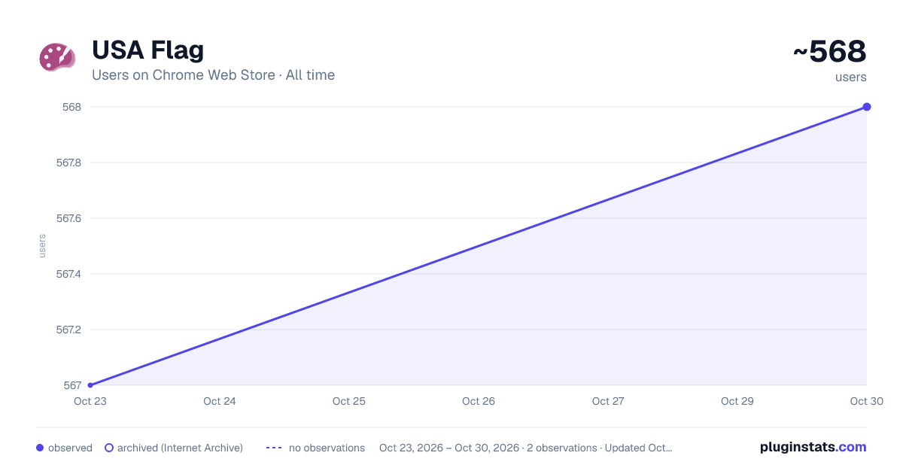903x474 pixels.
Task: Click the 567.4 y-axis label
Action: [69, 274]
